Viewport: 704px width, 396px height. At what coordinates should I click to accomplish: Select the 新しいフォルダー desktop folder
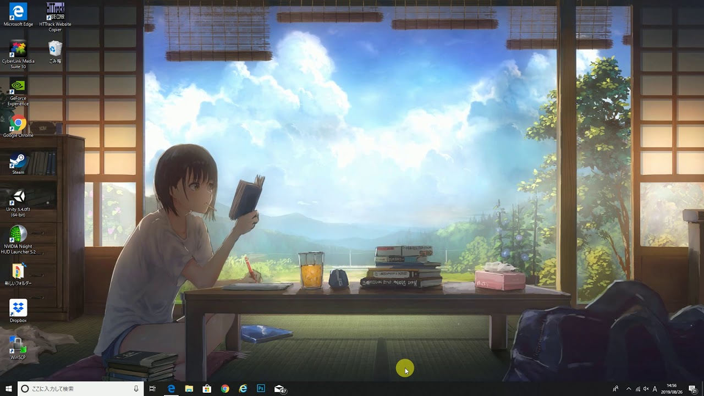[18, 274]
